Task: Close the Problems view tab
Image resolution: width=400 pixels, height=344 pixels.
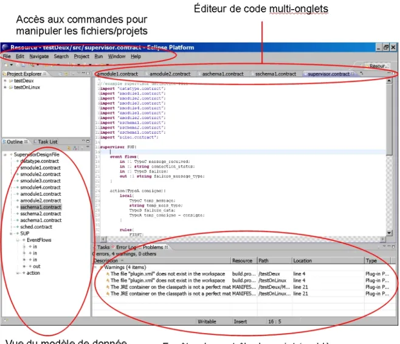Action: tap(167, 247)
